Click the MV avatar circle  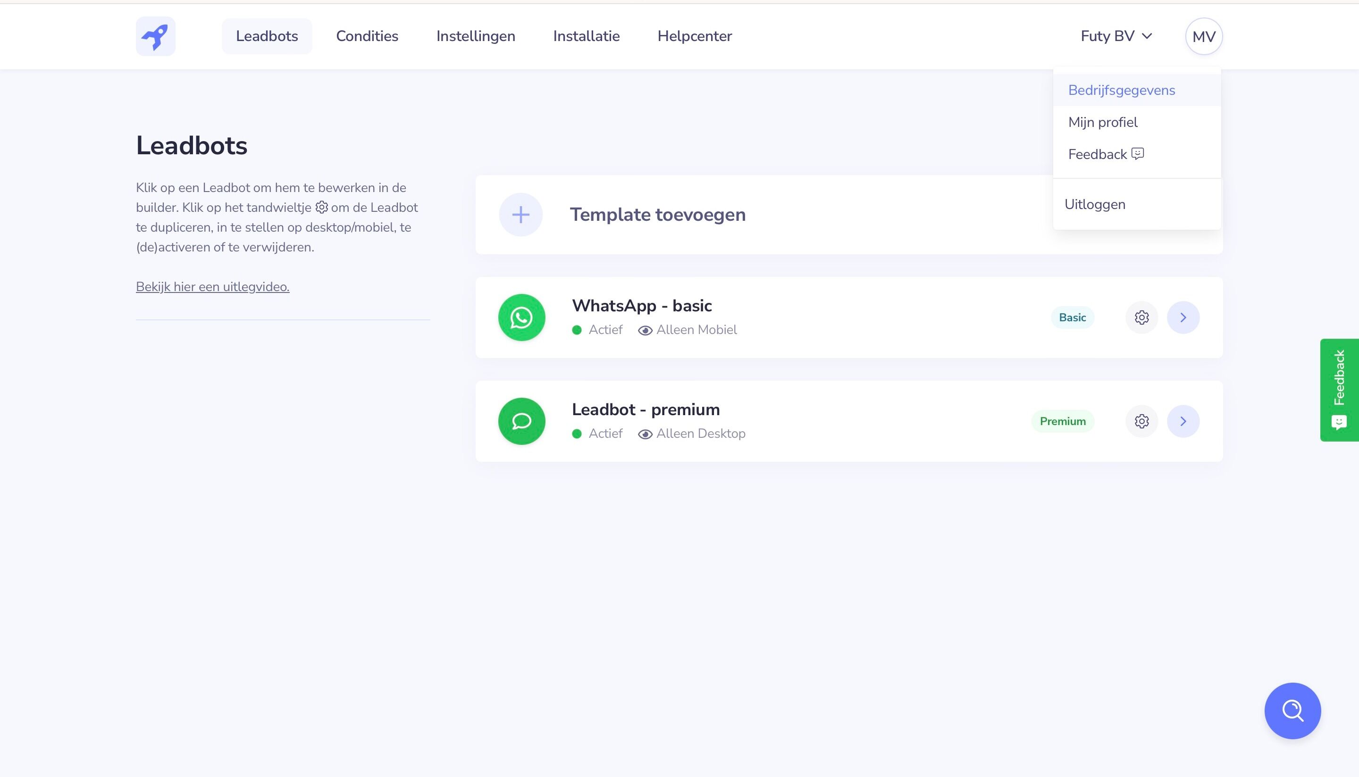pyautogui.click(x=1203, y=36)
